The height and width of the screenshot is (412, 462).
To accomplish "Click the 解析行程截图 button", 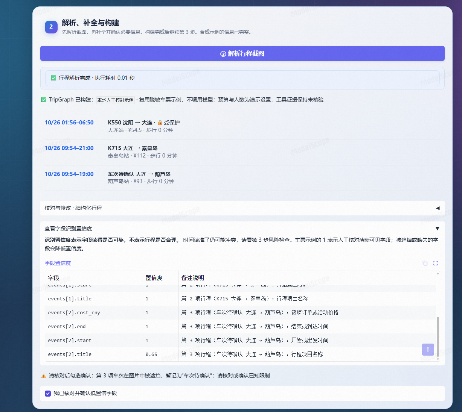I will [x=242, y=53].
